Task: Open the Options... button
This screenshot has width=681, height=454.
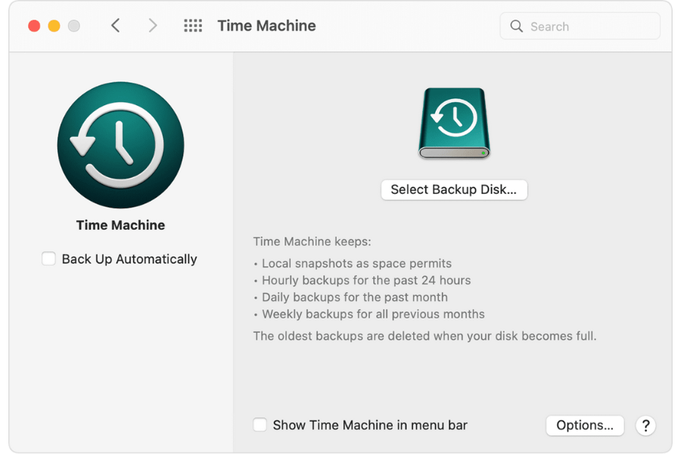Action: pyautogui.click(x=585, y=425)
